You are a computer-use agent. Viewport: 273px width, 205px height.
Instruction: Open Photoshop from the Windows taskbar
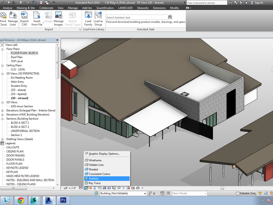click(x=63, y=200)
